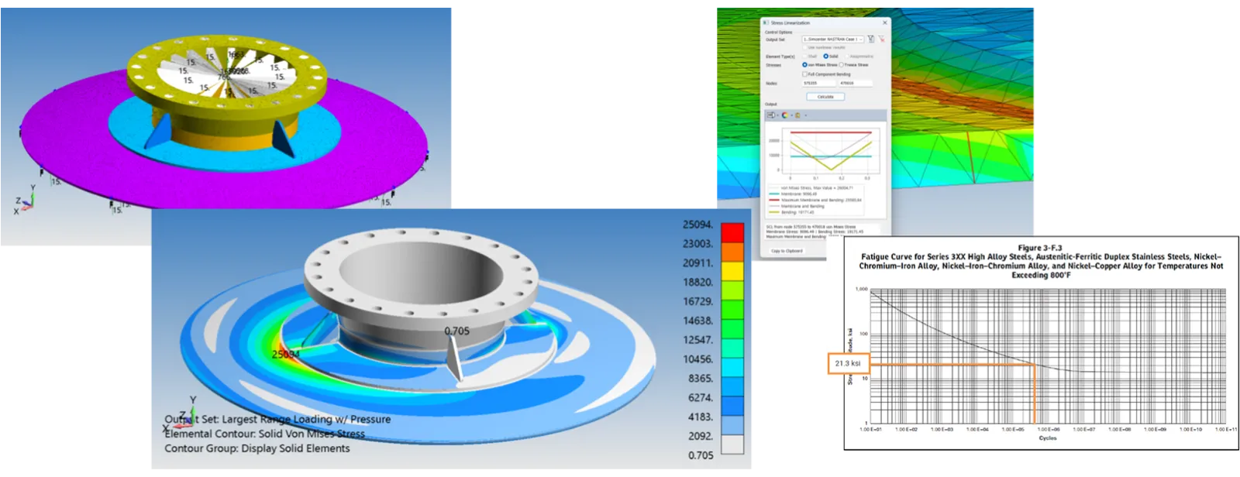Click the 25094 maximum stress label on the model
This screenshot has height=477, width=1240.
click(x=285, y=354)
